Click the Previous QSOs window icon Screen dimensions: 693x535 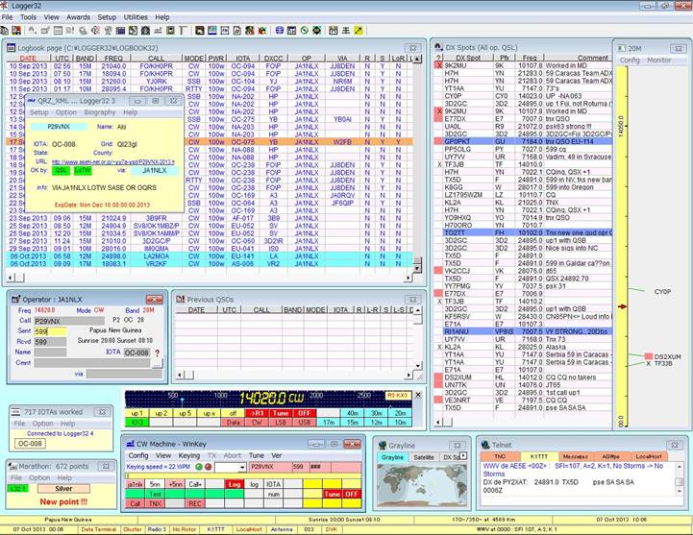180,299
